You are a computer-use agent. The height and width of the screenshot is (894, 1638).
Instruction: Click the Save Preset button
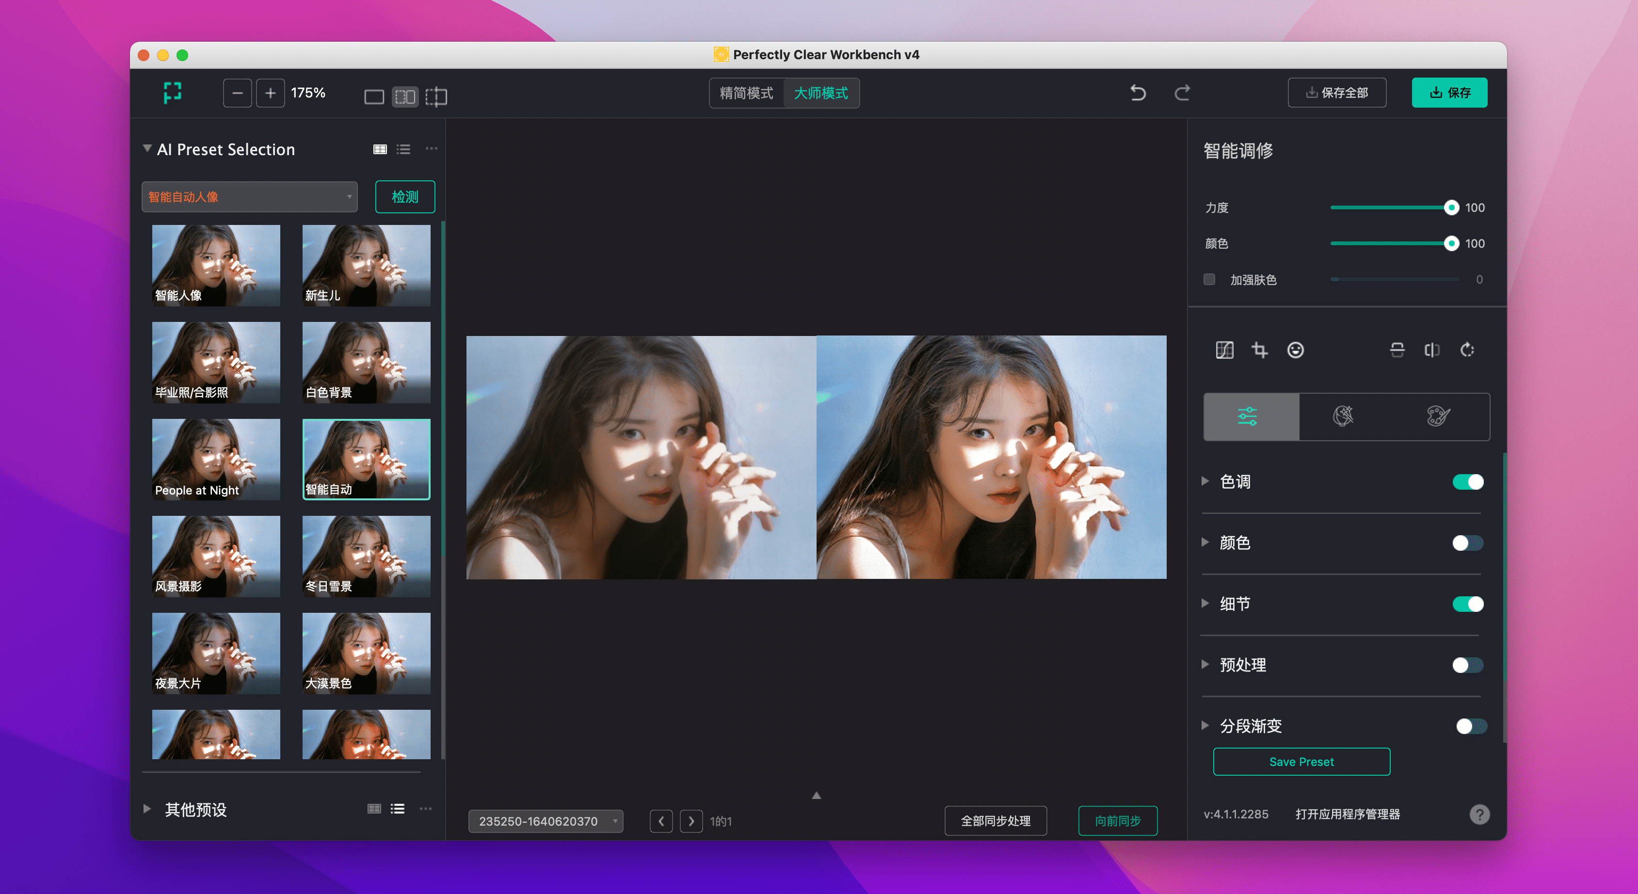click(x=1301, y=761)
